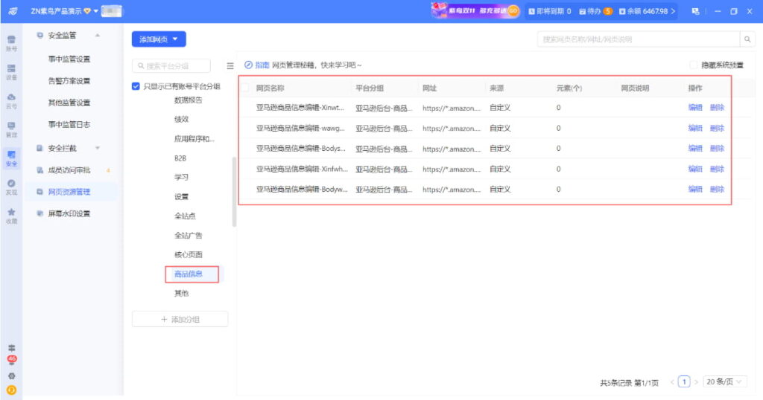763x400 pixels.
Task: Click the ZiNiao bird logo at top left
Action: click(13, 10)
